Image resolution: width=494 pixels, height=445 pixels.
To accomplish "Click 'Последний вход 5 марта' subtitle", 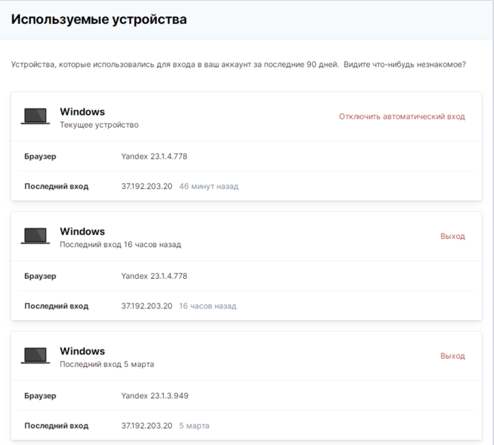I will pos(107,364).
